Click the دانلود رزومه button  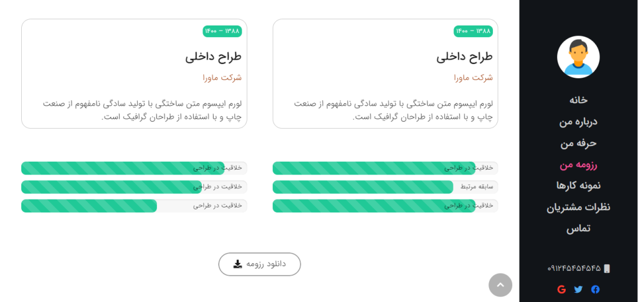coord(260,264)
